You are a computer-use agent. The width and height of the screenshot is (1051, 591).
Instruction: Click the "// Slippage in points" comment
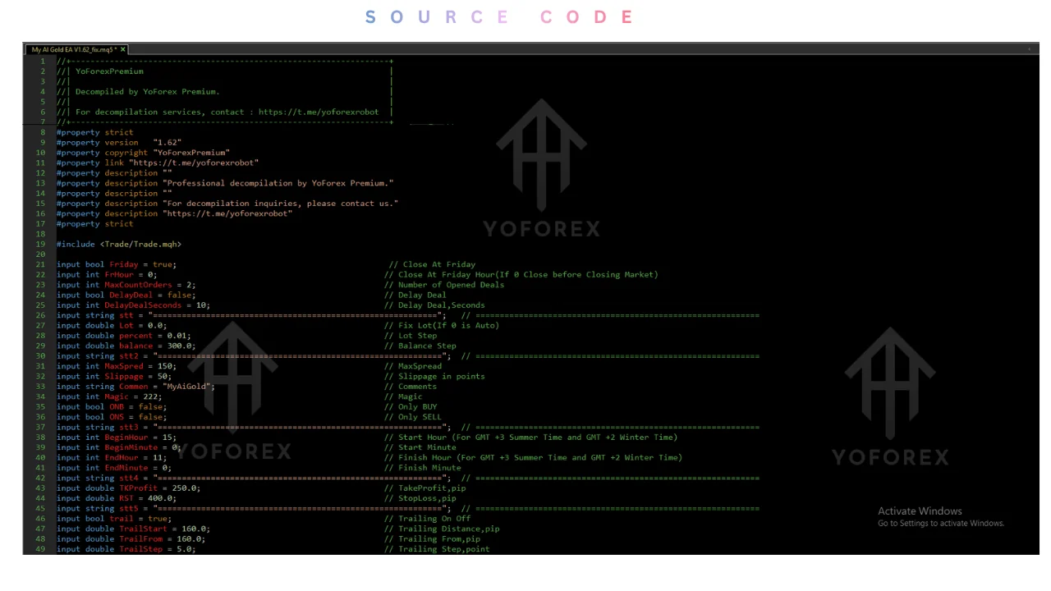tap(434, 376)
